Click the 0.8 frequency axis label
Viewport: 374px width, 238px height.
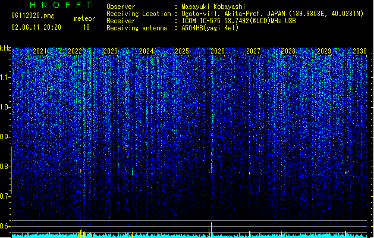point(5,167)
